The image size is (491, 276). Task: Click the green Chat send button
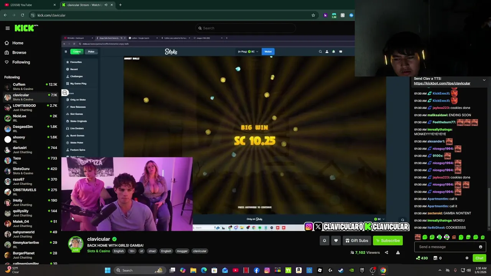point(479,258)
